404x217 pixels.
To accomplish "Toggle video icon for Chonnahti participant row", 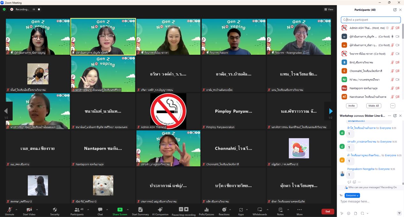I will (398, 71).
